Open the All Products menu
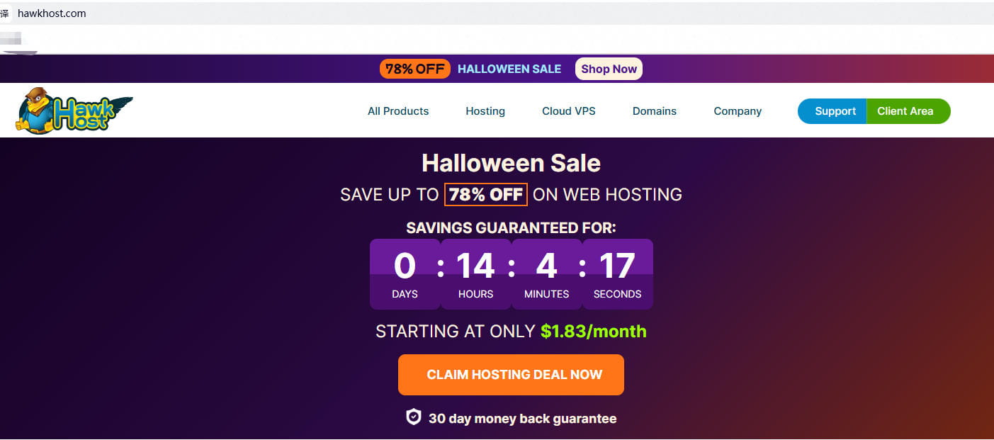 (398, 111)
